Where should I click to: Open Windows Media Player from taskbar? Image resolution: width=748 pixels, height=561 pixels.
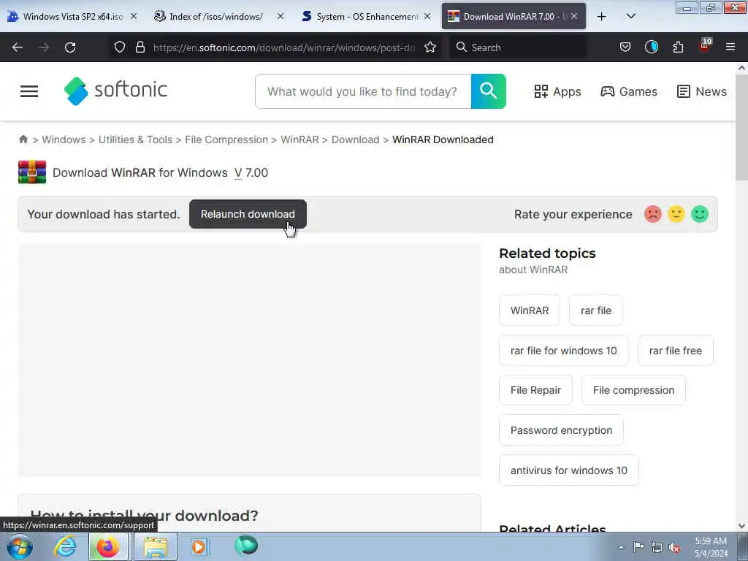[199, 546]
